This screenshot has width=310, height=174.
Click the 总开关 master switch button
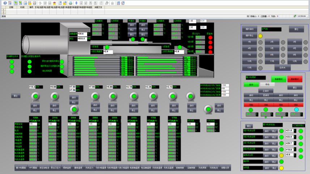point(283,68)
